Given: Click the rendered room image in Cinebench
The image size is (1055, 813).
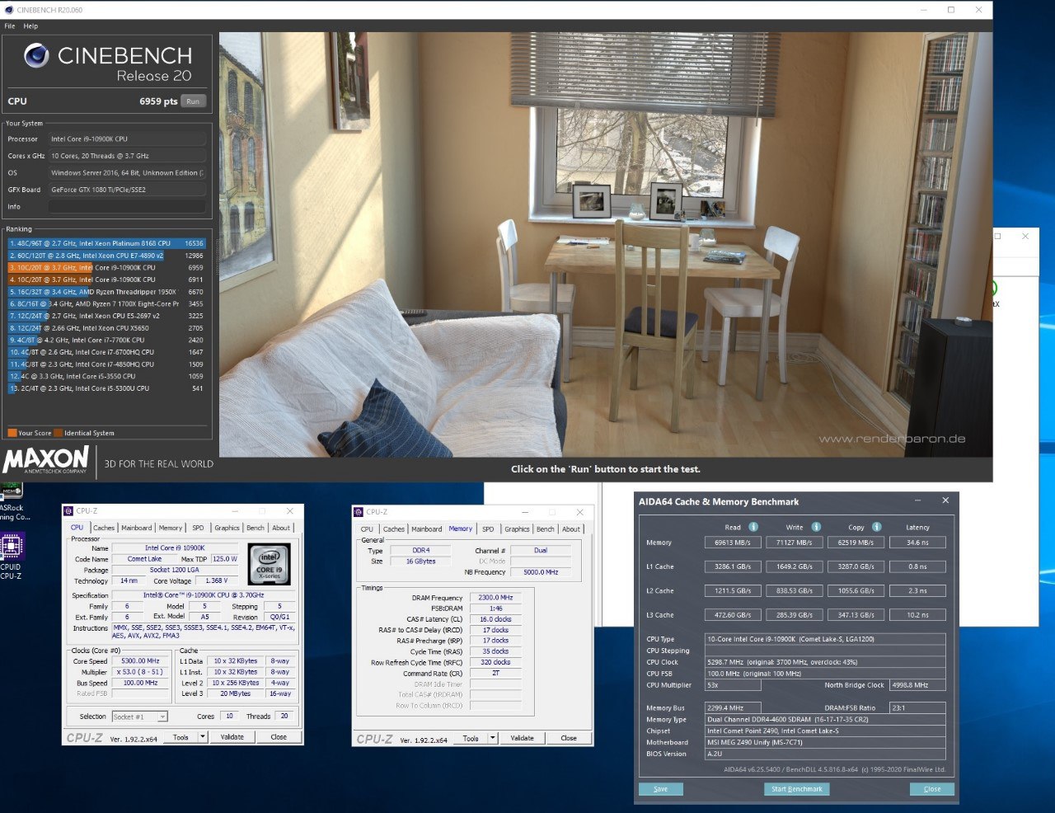Looking at the screenshot, I should pos(606,244).
